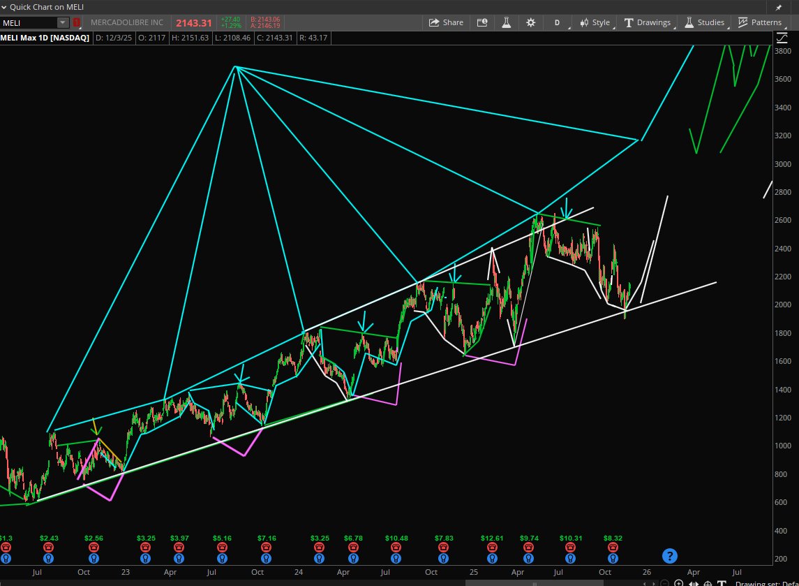Click the +27.40 net change value
799x586 pixels.
230,20
